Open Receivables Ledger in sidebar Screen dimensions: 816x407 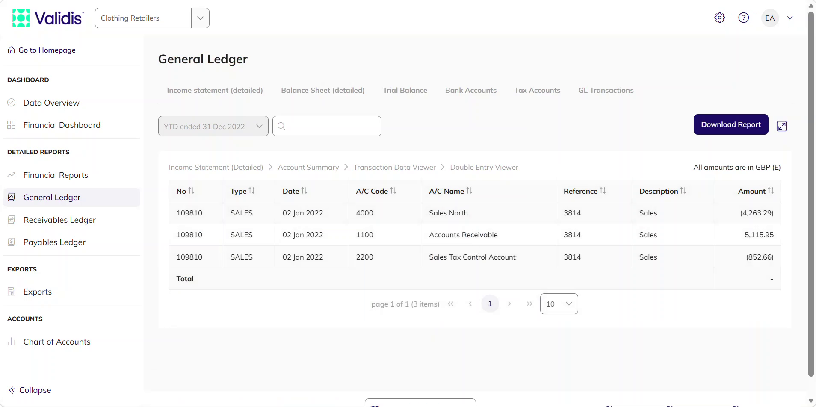coord(72,220)
